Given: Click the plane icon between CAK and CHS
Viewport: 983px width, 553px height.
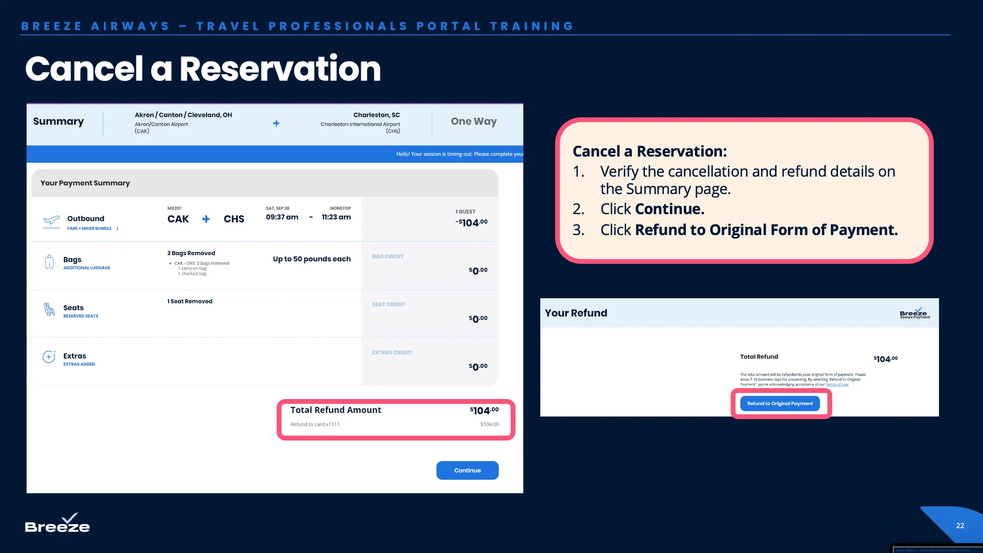Looking at the screenshot, I should (x=206, y=219).
